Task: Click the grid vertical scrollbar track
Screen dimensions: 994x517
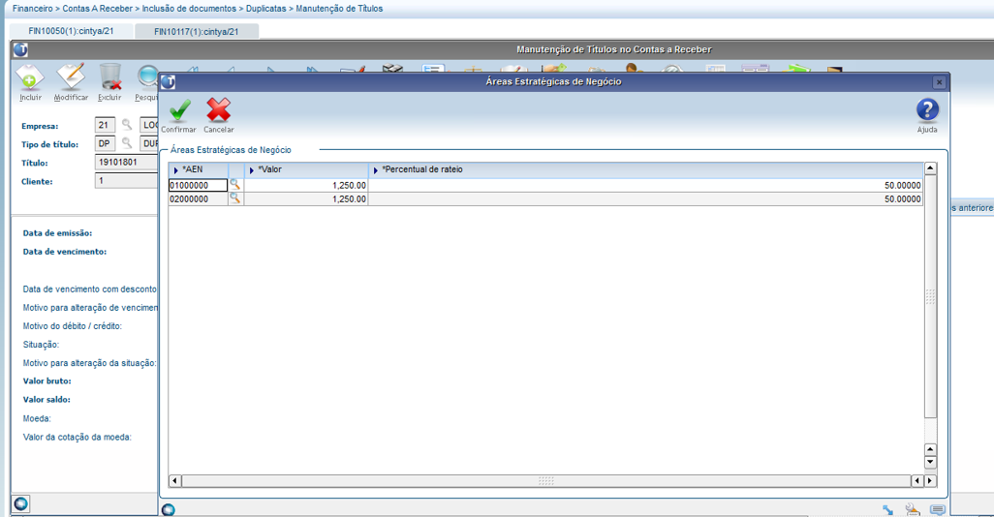Action: [x=930, y=296]
